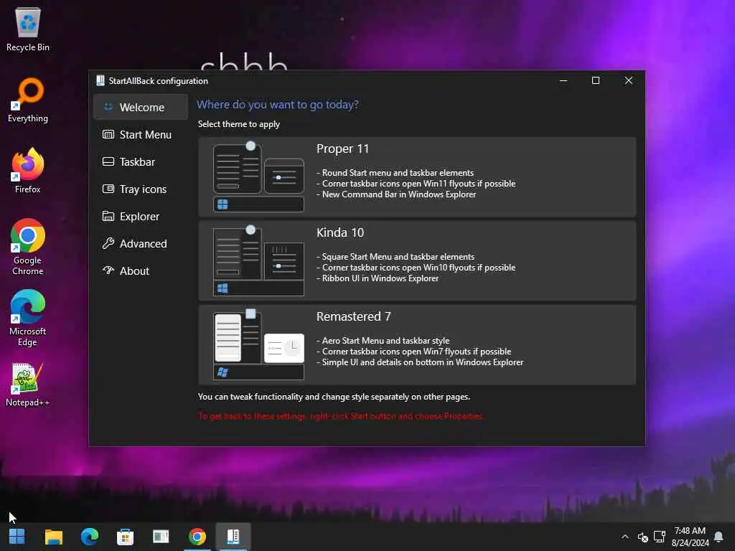Open Recycle Bin desktop icon
735x551 pixels.
[28, 29]
